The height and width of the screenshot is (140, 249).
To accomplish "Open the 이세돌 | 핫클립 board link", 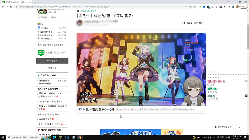I will pos(88,11).
